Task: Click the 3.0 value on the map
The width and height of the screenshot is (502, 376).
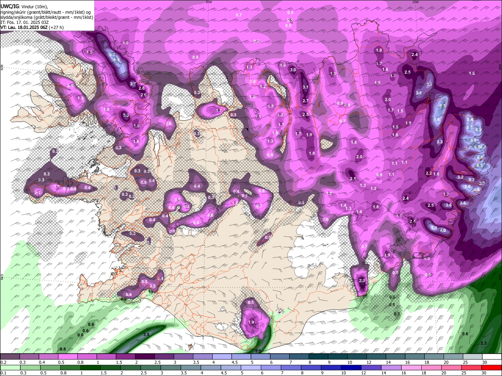Action: click(293, 70)
